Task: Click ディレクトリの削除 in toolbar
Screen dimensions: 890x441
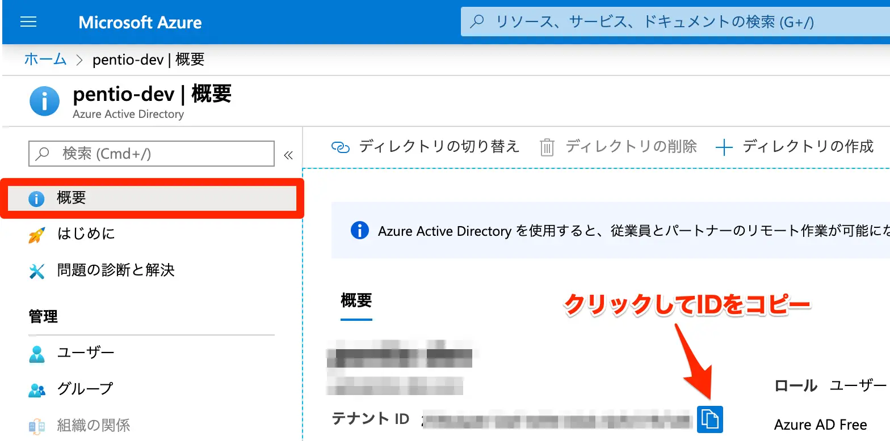Action: pyautogui.click(x=619, y=147)
